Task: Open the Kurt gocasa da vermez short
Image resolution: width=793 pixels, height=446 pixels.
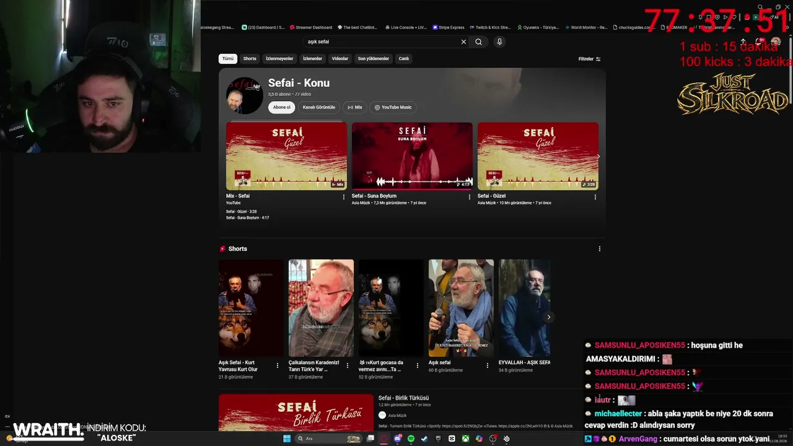Action: (391, 308)
